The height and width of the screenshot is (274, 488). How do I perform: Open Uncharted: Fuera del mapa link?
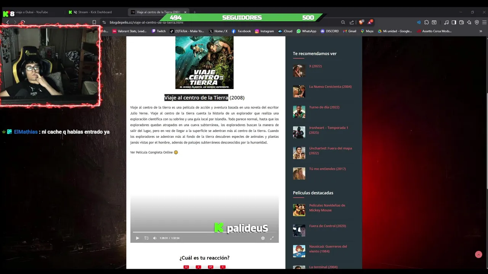pos(331,151)
